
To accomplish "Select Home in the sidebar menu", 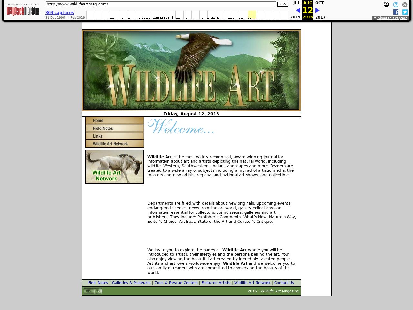I will [115, 120].
